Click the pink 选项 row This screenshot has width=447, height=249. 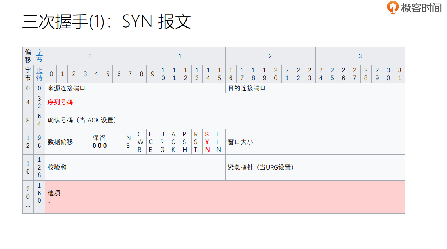[x=225, y=197]
